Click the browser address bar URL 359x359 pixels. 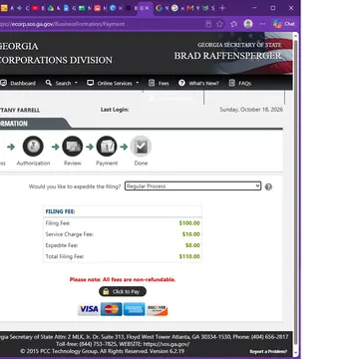point(63,24)
